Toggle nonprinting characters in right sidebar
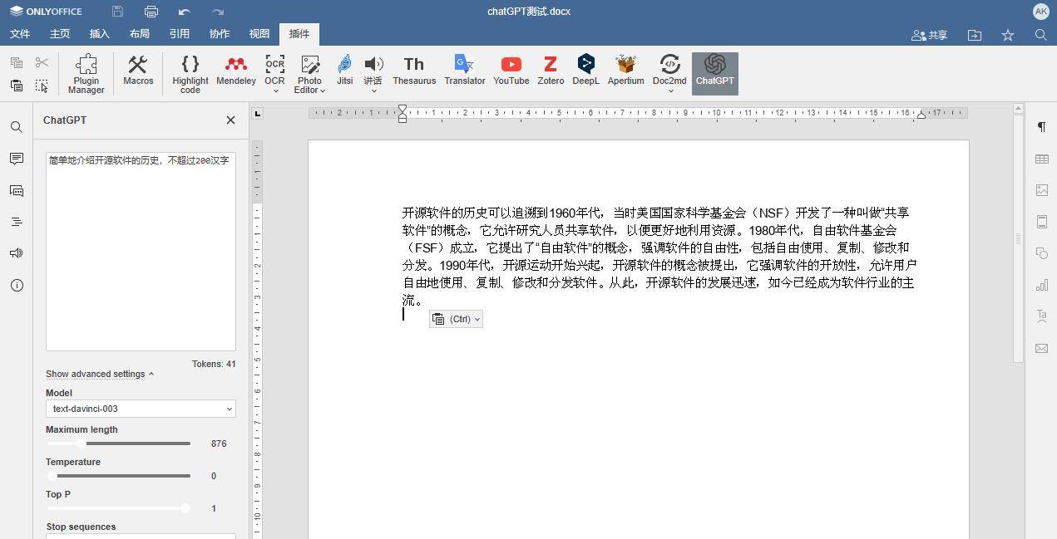 pyautogui.click(x=1041, y=127)
